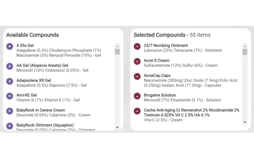The width and height of the screenshot is (254, 159).
Task: Click minus icon beside AcneCap Caps
Action: pos(137,76)
